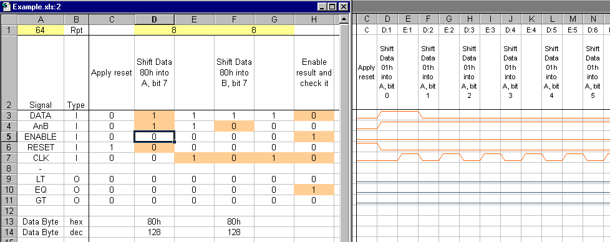Click the active cell D5 in ENABLE row
This screenshot has width=610, height=242.
tap(154, 137)
